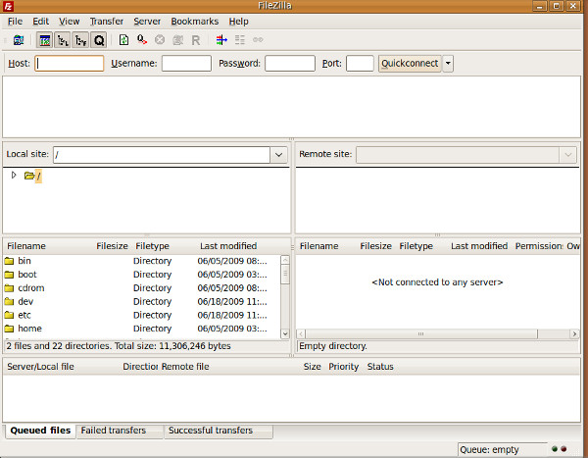Open the File menu
The image size is (588, 458).
[x=15, y=22]
